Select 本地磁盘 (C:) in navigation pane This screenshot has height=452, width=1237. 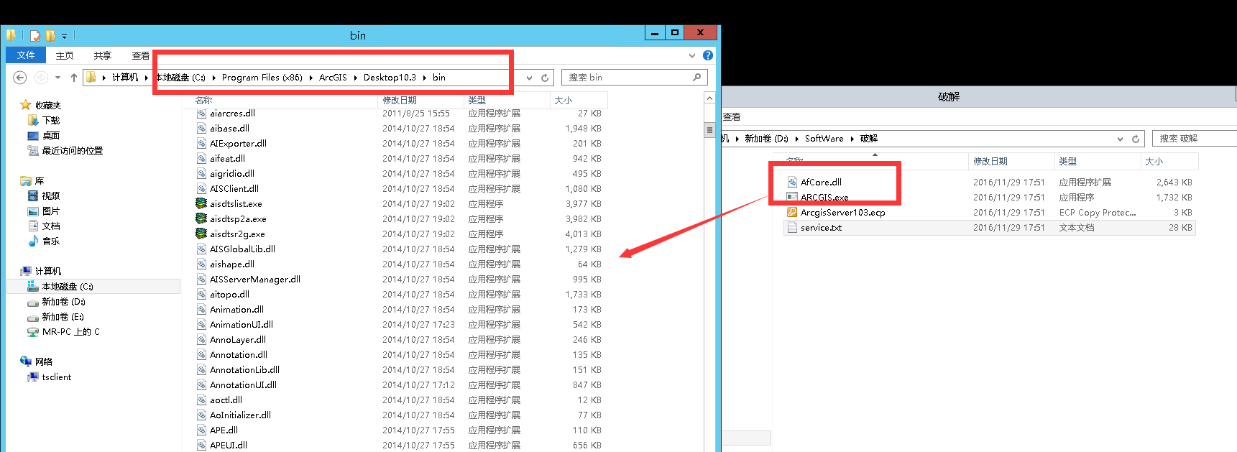coord(93,286)
